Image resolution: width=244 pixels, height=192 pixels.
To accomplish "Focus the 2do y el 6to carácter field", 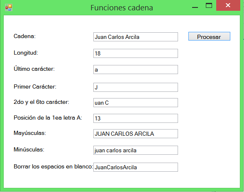I will tap(136, 103).
